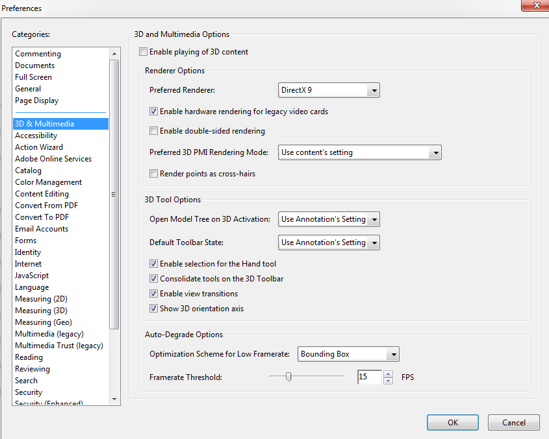Confirm preferences with the OK button
The image size is (549, 439).
pos(452,422)
